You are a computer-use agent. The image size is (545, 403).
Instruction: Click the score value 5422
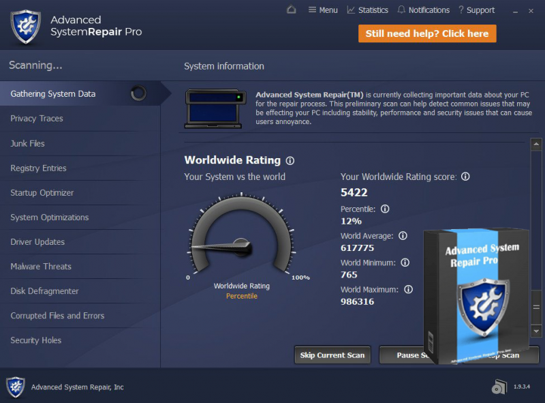(x=354, y=192)
